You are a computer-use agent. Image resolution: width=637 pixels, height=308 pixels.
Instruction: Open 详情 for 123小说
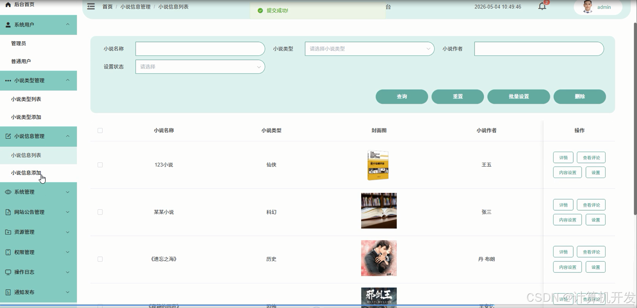563,158
